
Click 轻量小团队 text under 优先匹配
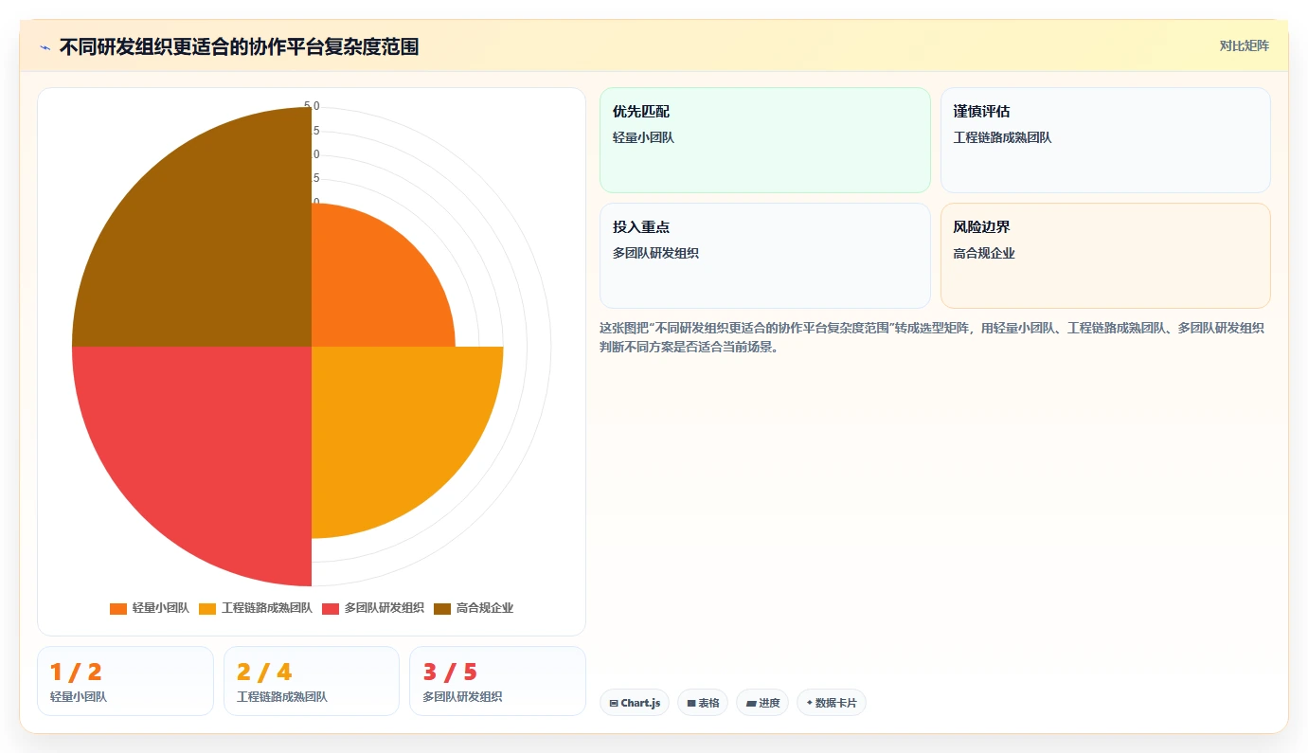tap(643, 137)
